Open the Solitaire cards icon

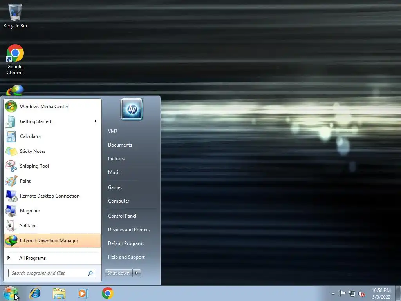[x=11, y=225]
